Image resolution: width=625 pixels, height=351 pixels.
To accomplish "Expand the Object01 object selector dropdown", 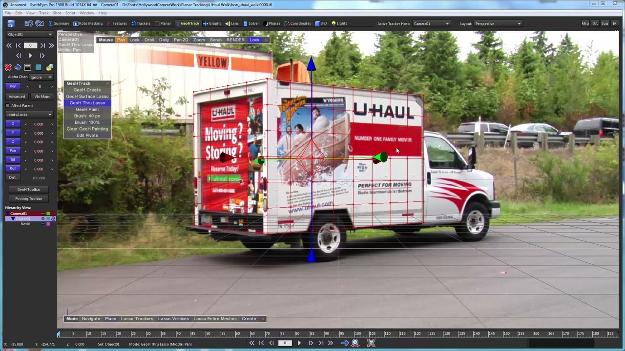I will point(30,35).
